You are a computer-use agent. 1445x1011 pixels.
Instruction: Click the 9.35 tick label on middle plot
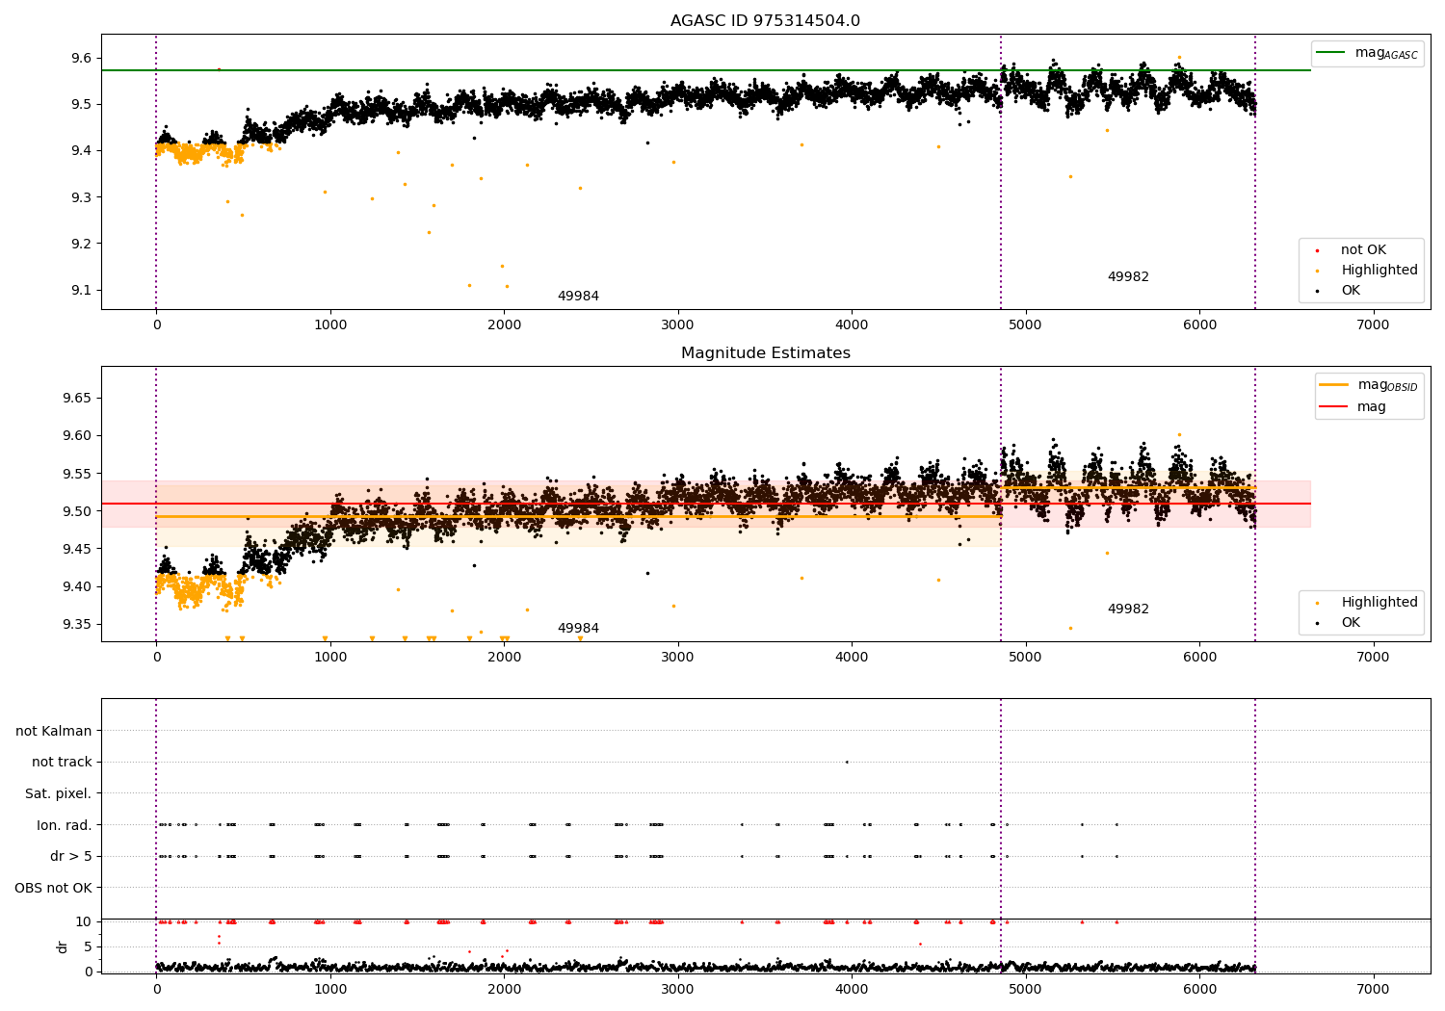pos(77,625)
